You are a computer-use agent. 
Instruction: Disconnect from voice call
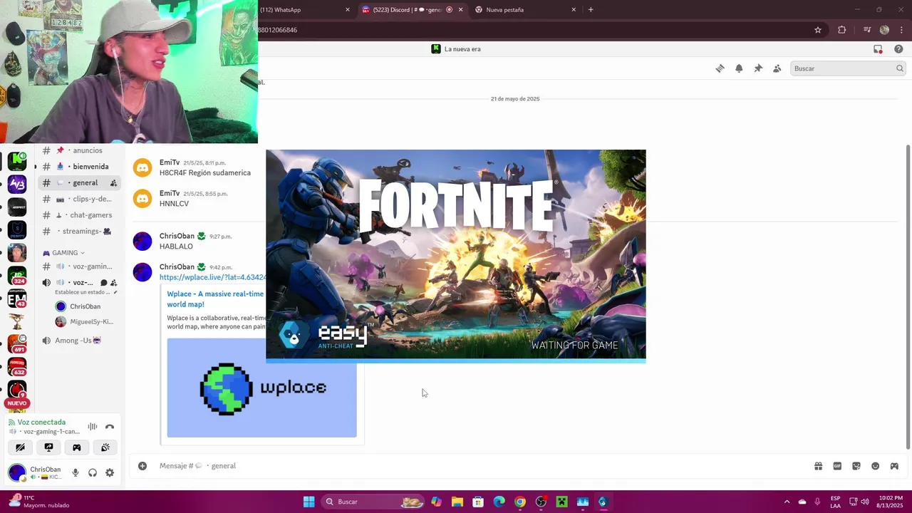(110, 427)
